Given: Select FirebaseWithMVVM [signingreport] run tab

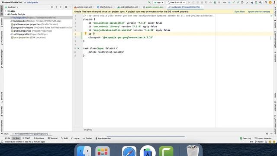Looking at the screenshot, I should click(x=31, y=134).
